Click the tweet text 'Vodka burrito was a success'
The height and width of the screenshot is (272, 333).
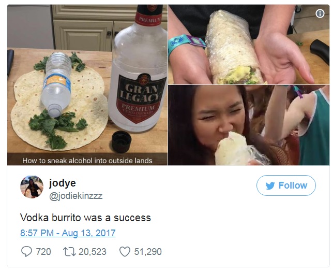[x=85, y=218]
